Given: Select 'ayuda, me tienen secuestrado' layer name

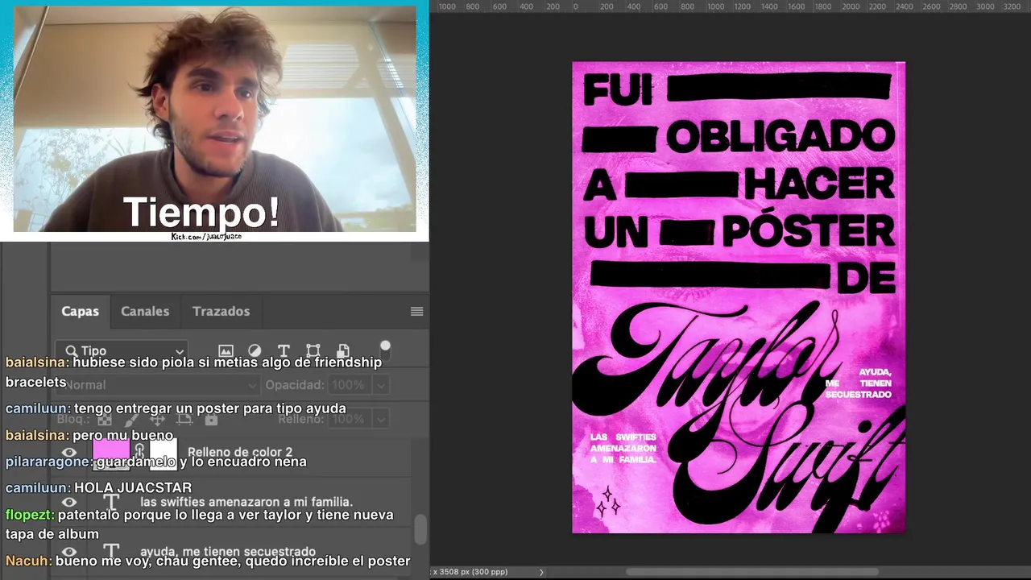Looking at the screenshot, I should pyautogui.click(x=228, y=552).
